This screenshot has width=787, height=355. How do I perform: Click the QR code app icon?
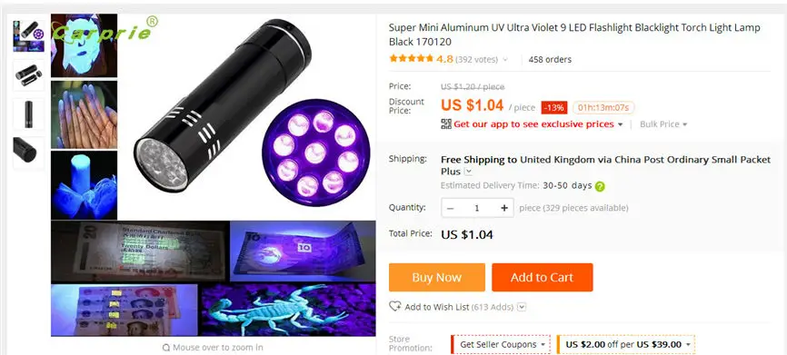[x=446, y=123]
